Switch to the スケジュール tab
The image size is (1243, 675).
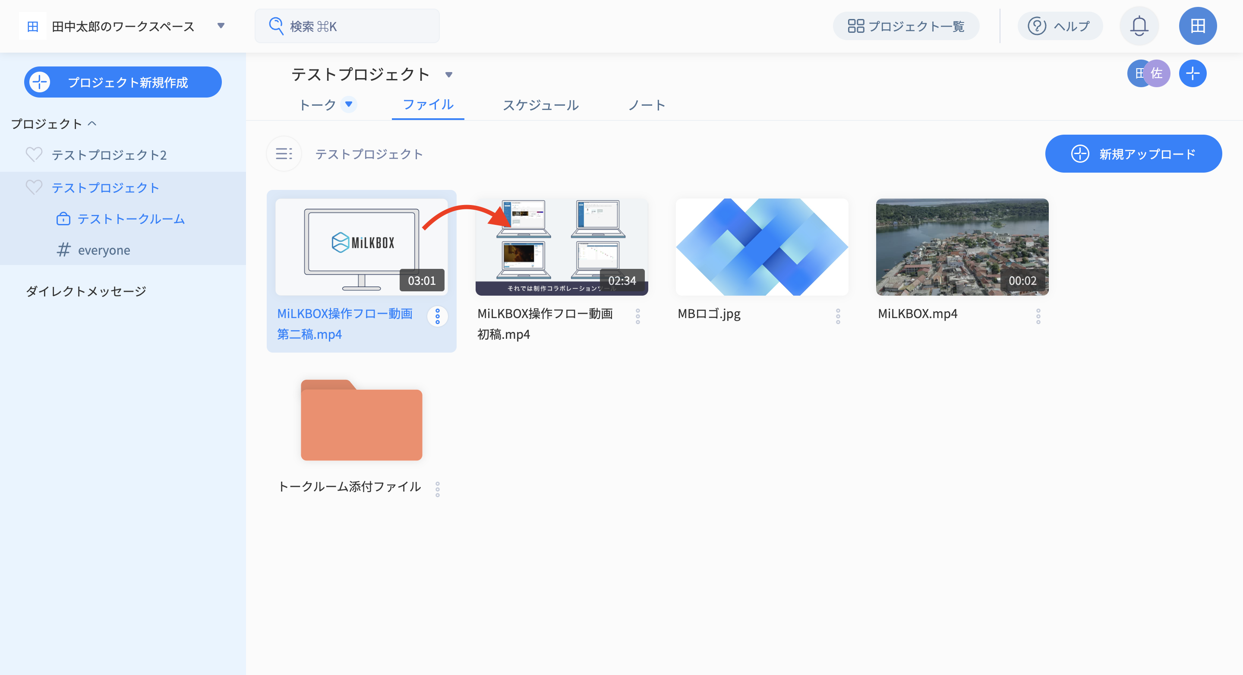pos(540,105)
